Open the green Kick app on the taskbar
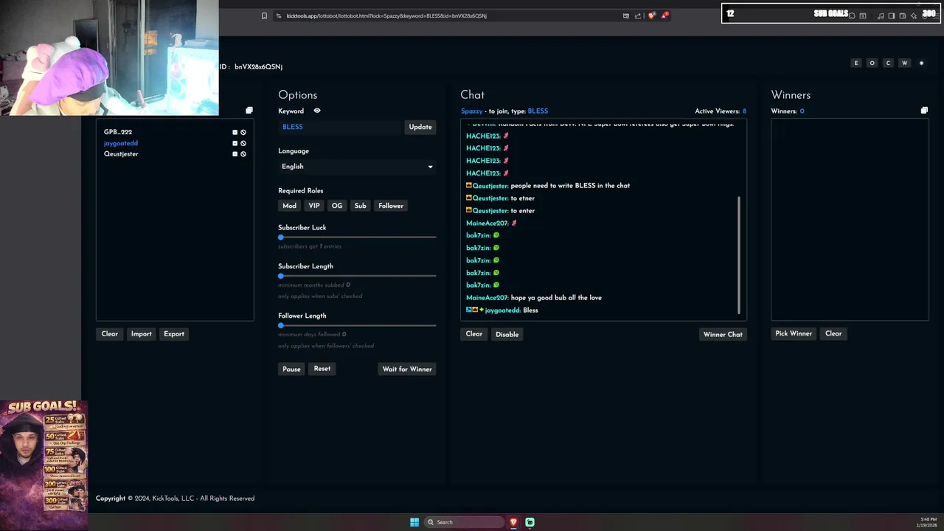Viewport: 944px width, 531px height. [530, 522]
